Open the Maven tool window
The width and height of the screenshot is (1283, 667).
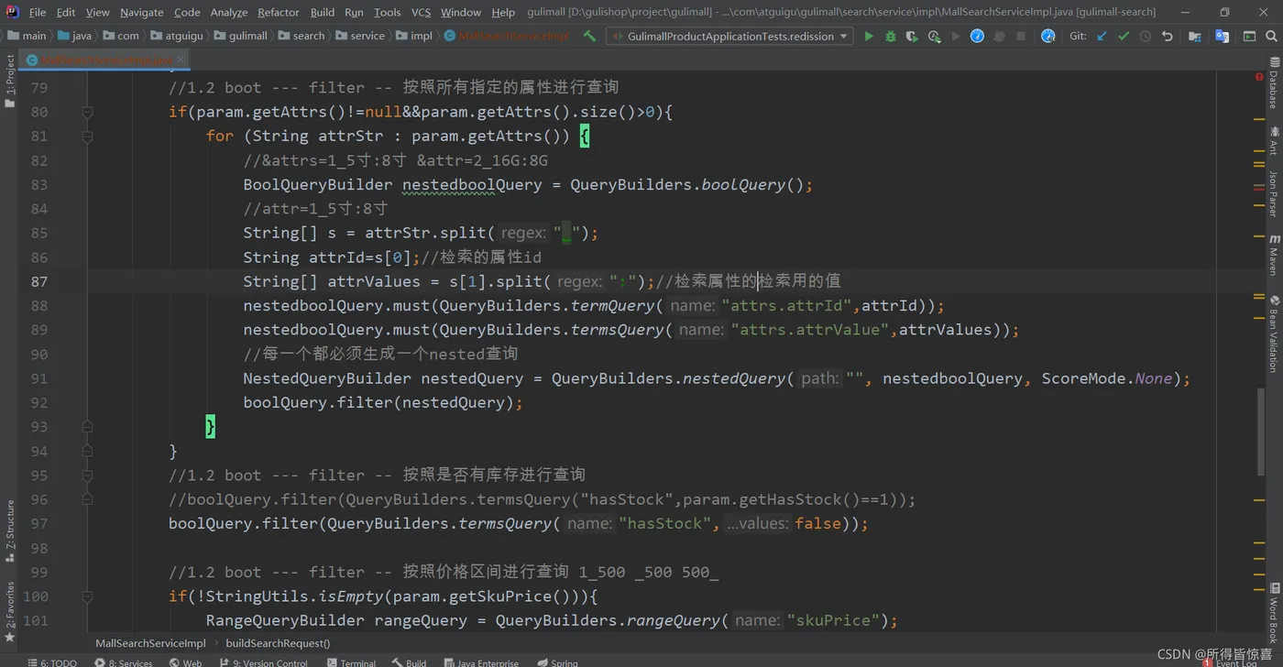point(1274,256)
